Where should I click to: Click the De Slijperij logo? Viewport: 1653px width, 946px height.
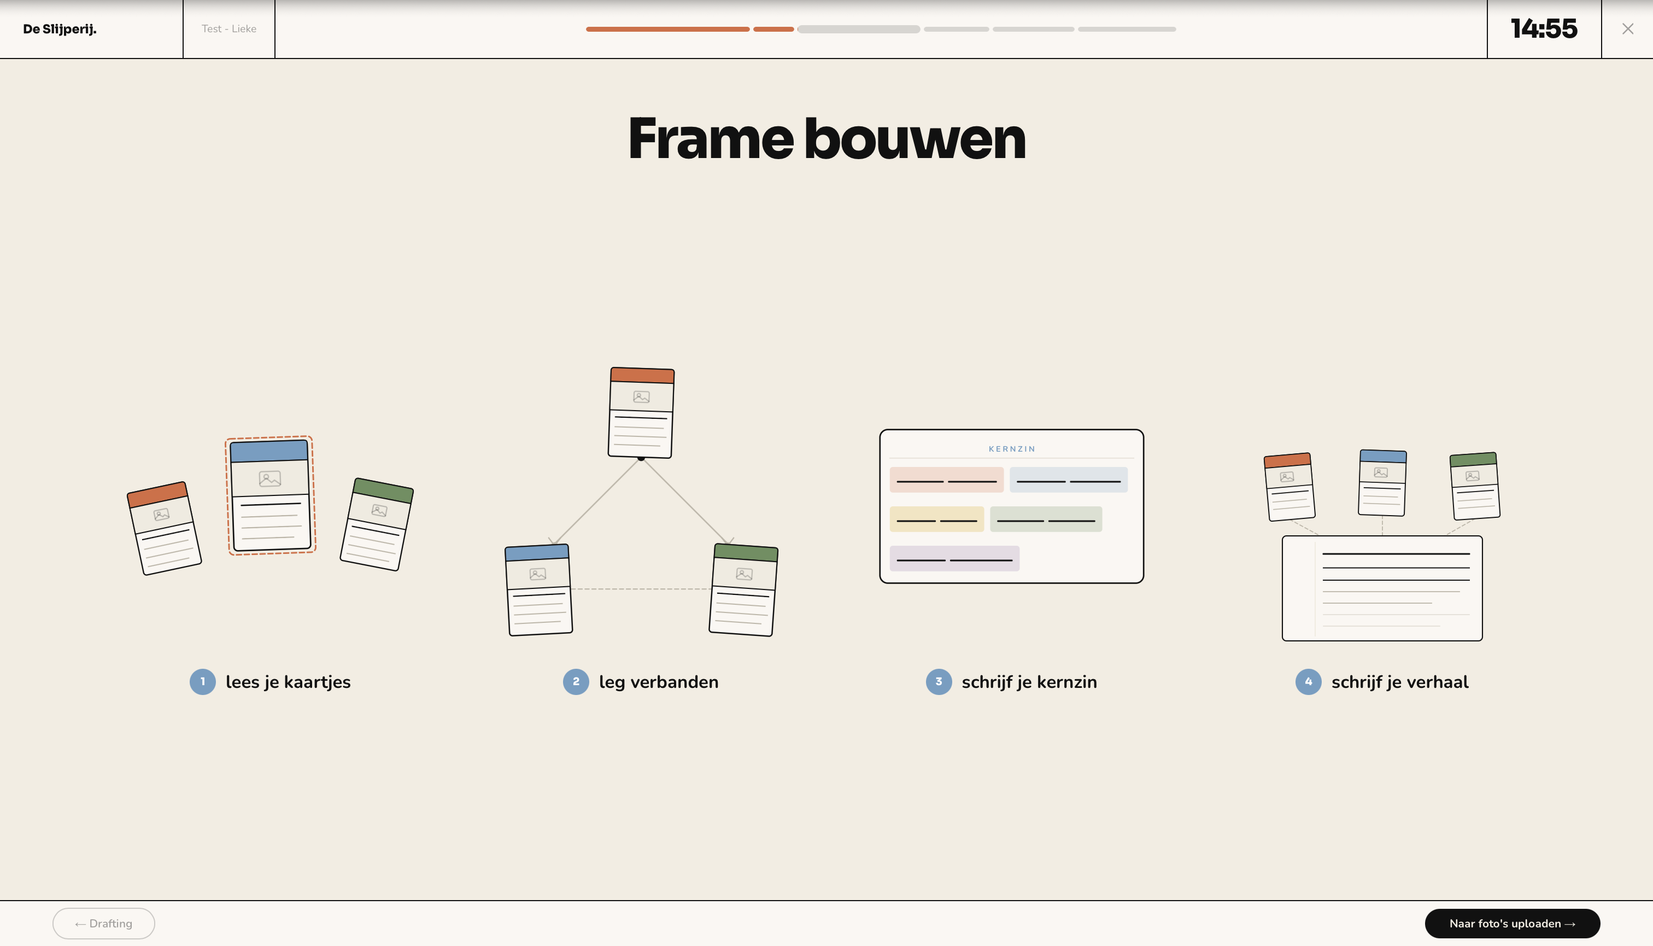pos(60,28)
